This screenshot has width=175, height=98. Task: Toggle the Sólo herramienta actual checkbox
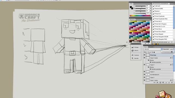tap(153, 42)
